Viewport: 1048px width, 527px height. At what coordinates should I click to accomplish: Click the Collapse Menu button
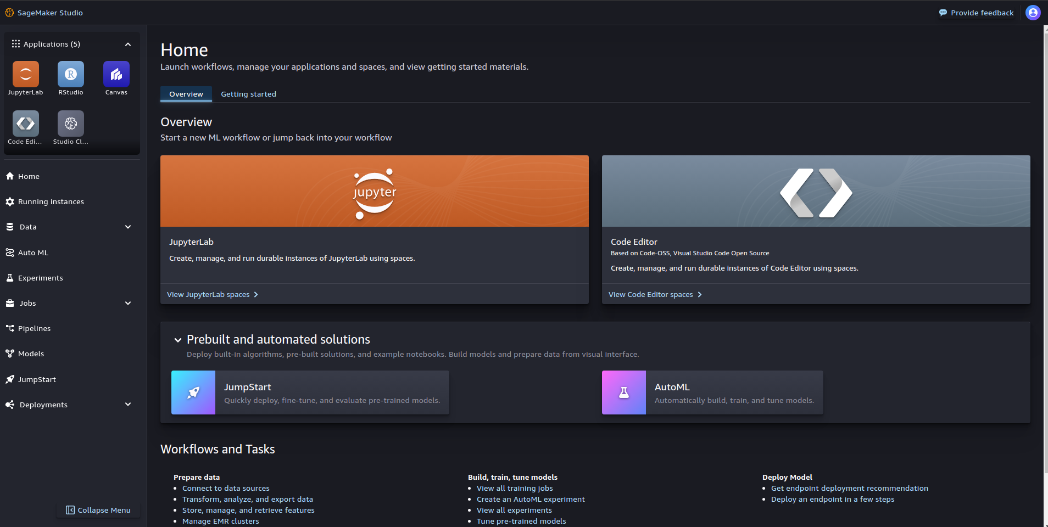tap(98, 510)
